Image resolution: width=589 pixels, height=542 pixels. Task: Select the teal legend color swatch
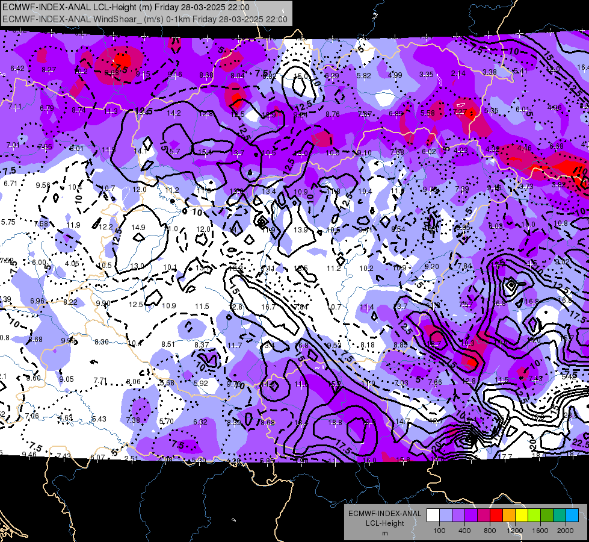point(559,516)
